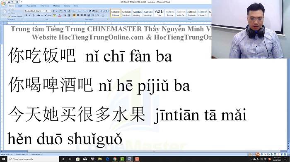Open font color dropdown arrow
This screenshot has height=162, width=290.
(x=62, y=15)
